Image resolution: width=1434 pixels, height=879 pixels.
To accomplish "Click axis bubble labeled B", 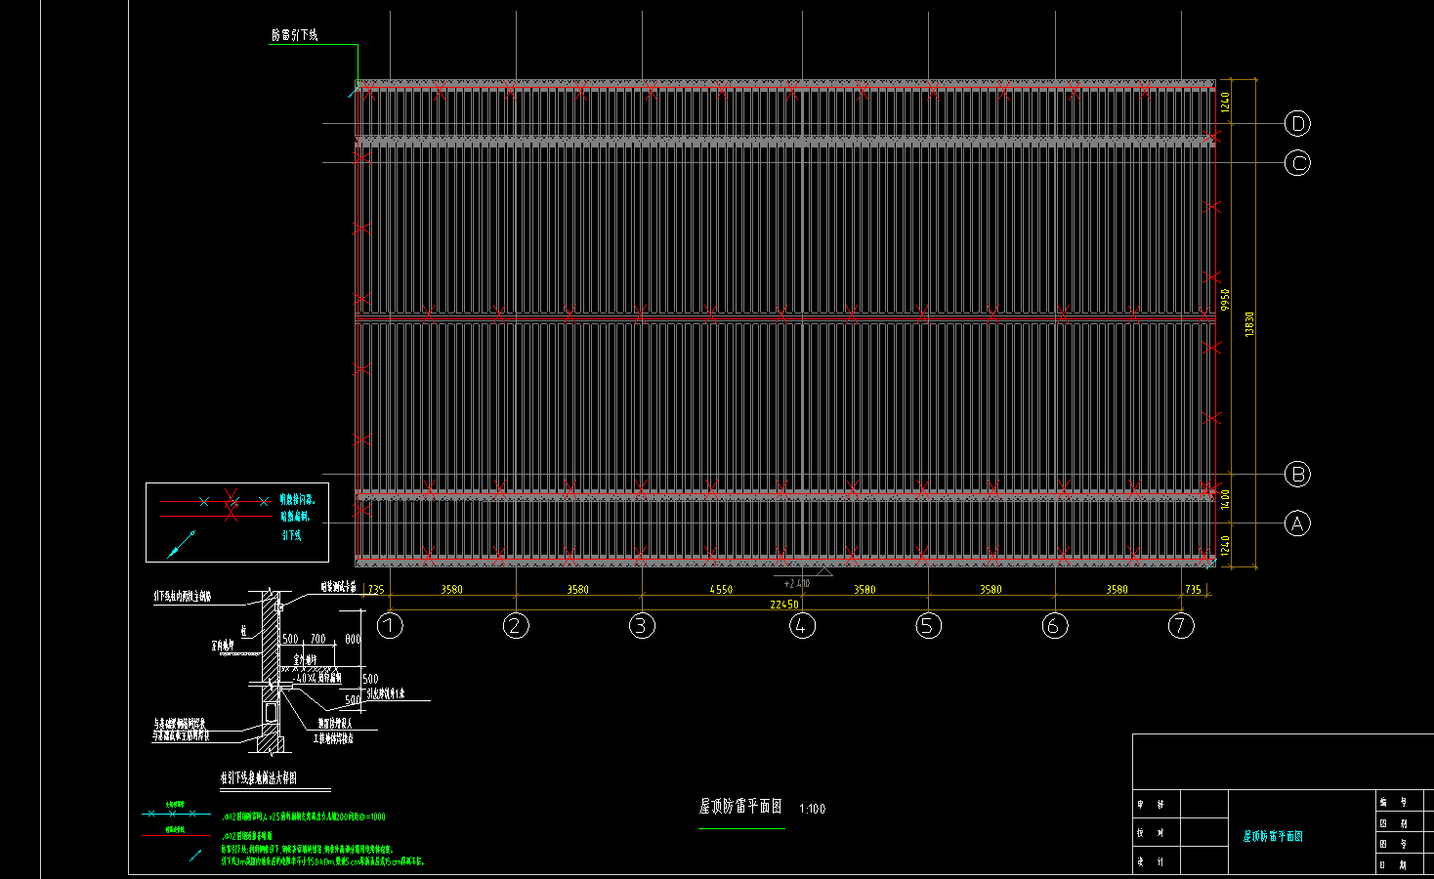I will pos(1297,474).
